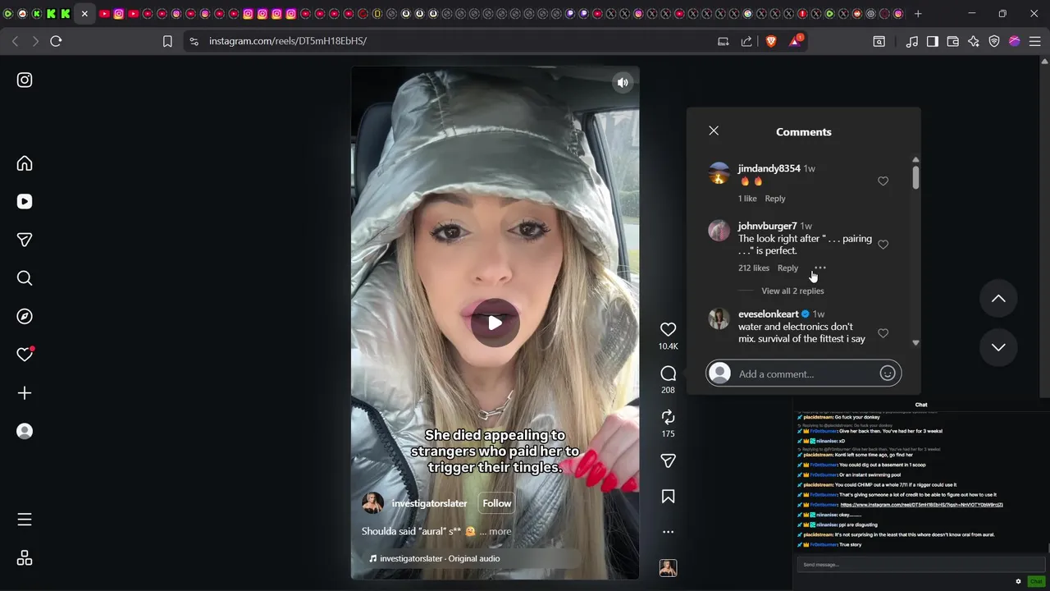Open Search in the Instagram sidebar
The height and width of the screenshot is (591, 1050).
coord(25,278)
